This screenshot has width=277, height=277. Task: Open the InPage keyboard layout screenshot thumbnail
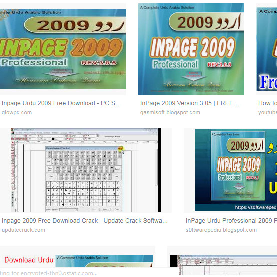pos(86,170)
